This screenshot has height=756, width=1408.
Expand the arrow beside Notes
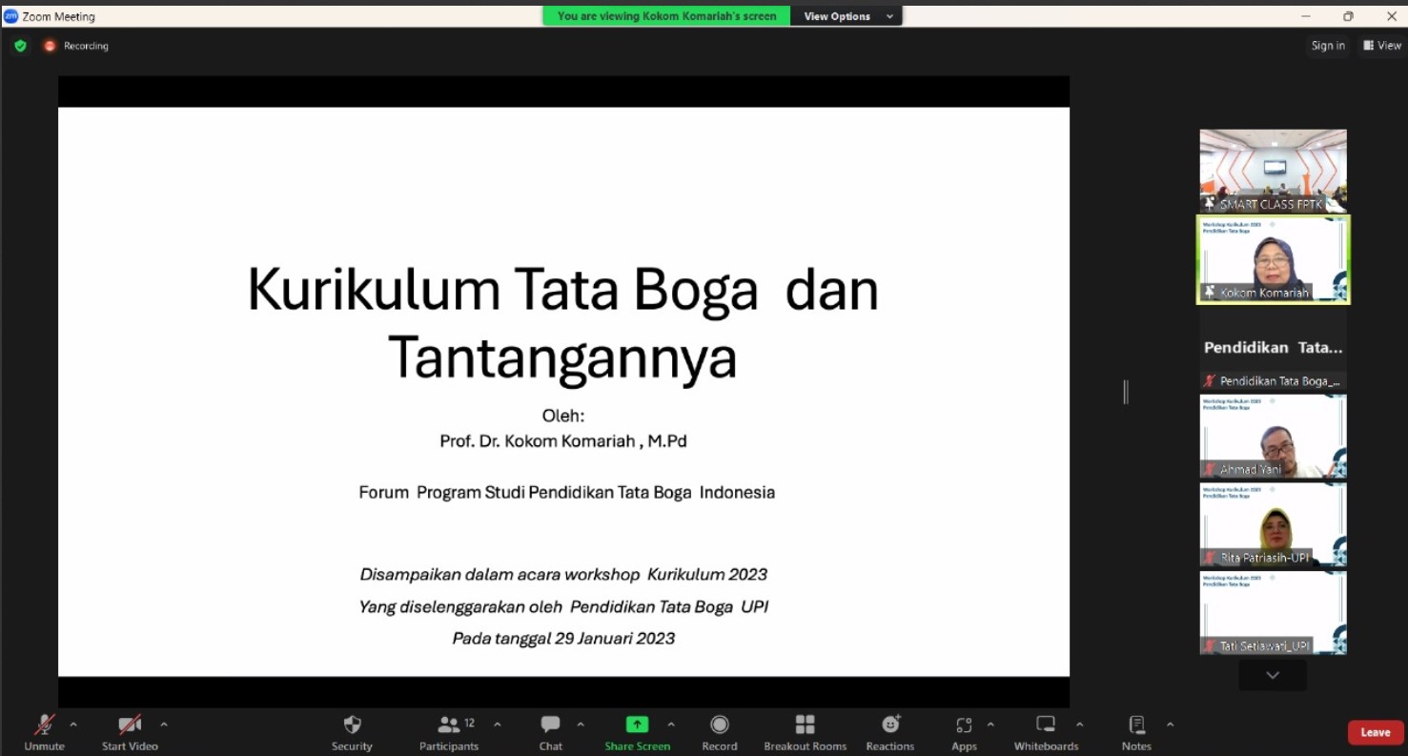click(x=1170, y=725)
